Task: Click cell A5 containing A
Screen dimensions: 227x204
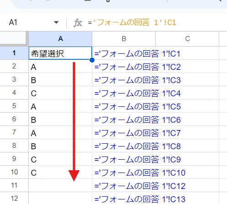Action: 60,106
